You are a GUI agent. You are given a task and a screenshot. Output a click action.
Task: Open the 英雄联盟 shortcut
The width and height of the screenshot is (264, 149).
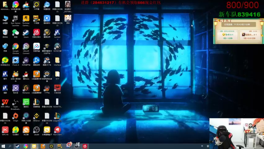(36, 103)
